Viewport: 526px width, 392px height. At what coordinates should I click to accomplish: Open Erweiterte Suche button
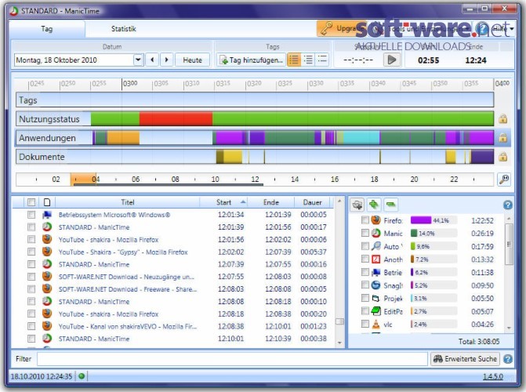point(465,359)
